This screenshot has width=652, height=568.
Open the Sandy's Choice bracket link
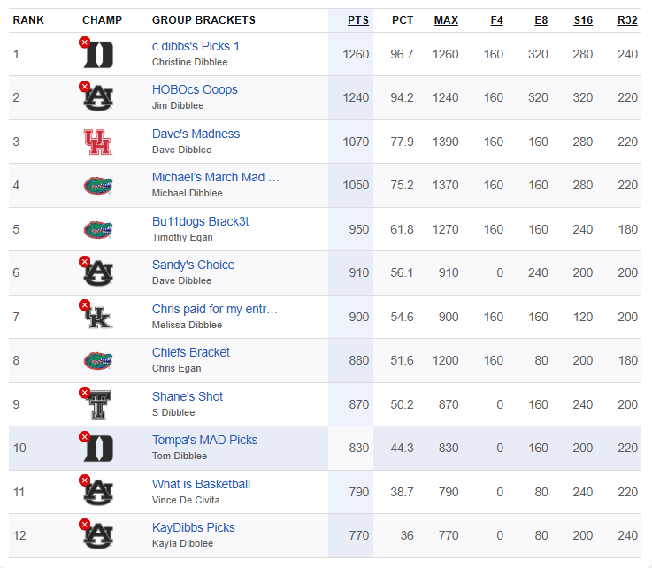(193, 265)
